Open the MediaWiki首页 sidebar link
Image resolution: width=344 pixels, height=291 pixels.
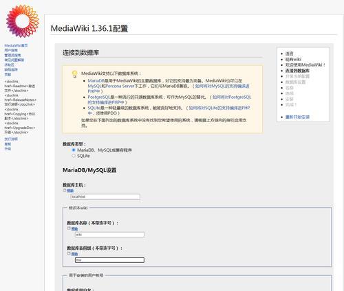click(x=16, y=45)
